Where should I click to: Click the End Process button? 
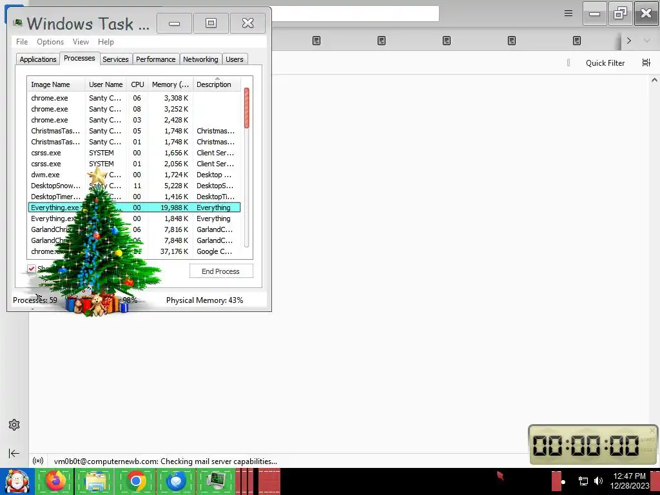point(221,271)
